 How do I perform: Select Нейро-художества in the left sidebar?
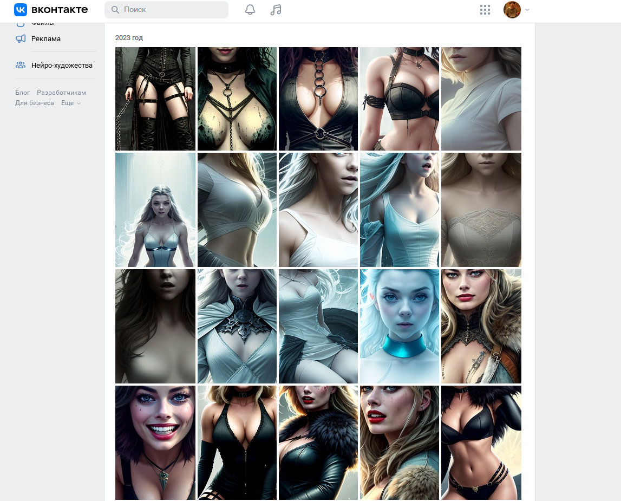click(62, 65)
